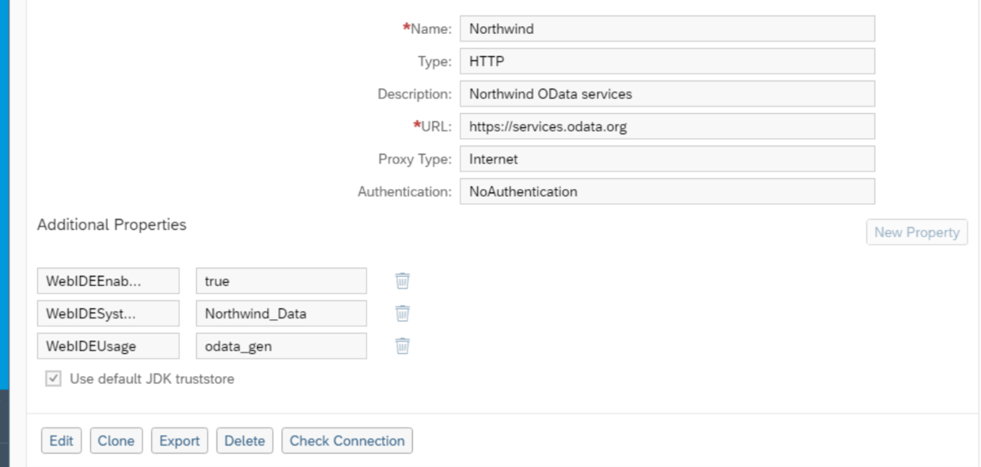The width and height of the screenshot is (981, 467).
Task: Click the Name field containing Northwind
Action: click(x=667, y=29)
